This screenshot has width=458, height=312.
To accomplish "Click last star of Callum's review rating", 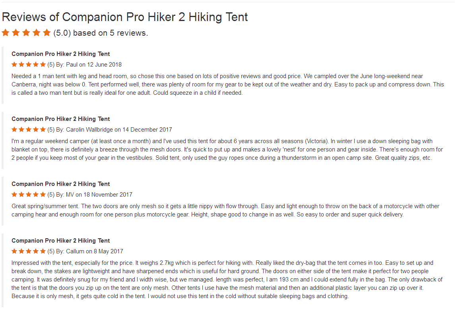I will 43,251.
